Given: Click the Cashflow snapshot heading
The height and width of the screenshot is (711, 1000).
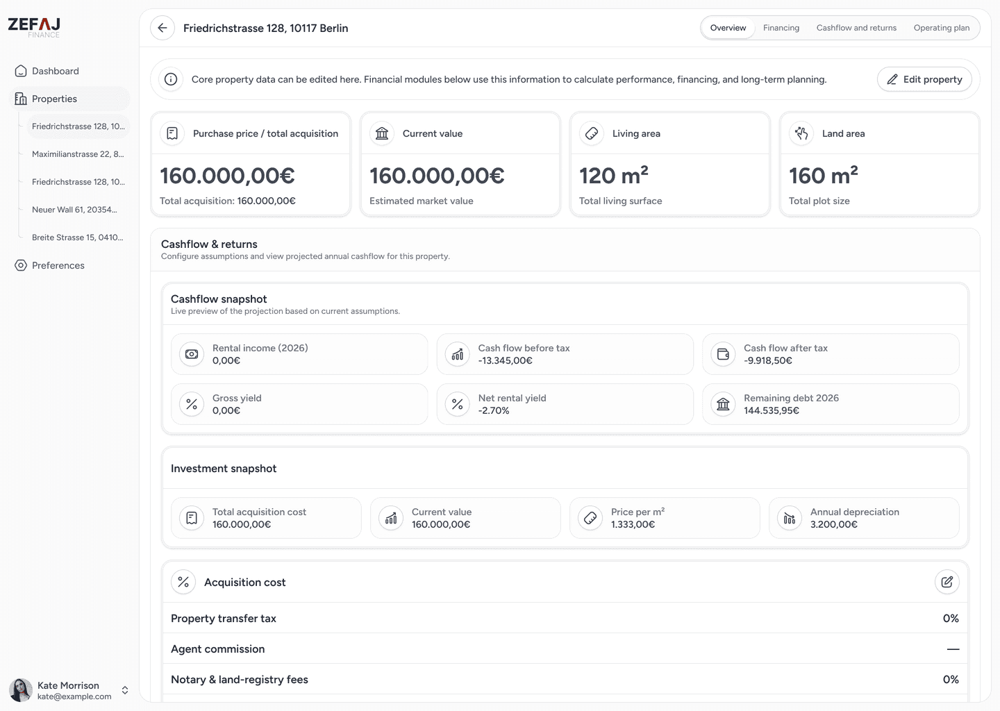Looking at the screenshot, I should [219, 299].
